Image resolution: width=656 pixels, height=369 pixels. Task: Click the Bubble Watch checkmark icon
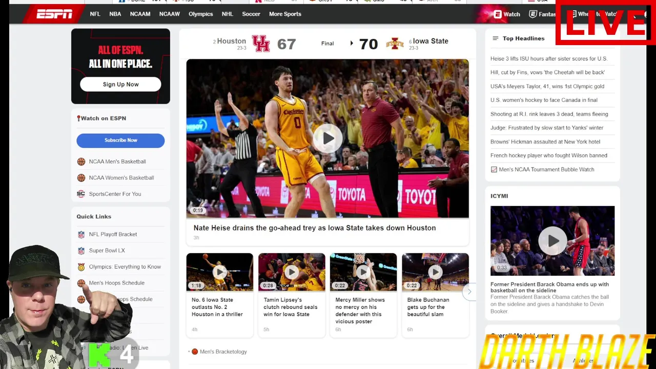[494, 170]
